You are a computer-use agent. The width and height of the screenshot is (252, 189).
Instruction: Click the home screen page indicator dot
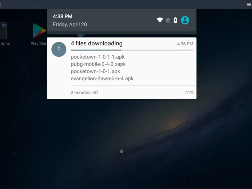(122, 152)
